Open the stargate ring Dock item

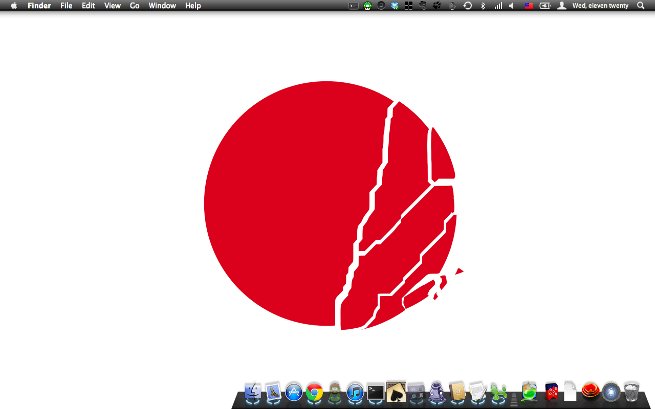coord(611,392)
